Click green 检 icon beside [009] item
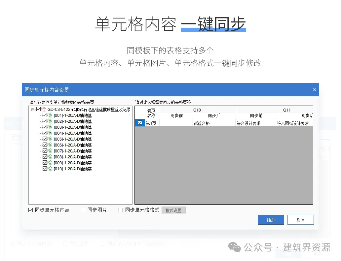Viewport: 341px width, 261px height. 50,162
